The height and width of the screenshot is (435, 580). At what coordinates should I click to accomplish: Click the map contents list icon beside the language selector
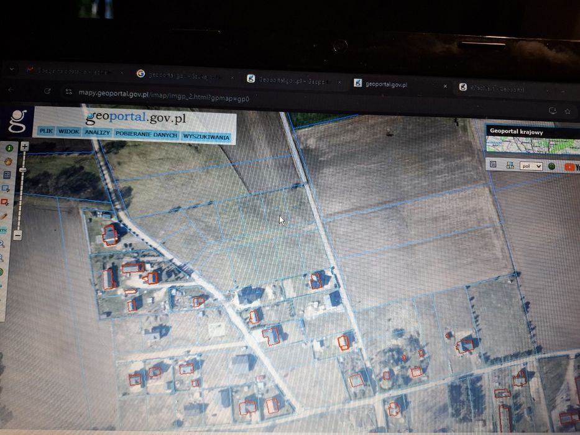click(493, 164)
